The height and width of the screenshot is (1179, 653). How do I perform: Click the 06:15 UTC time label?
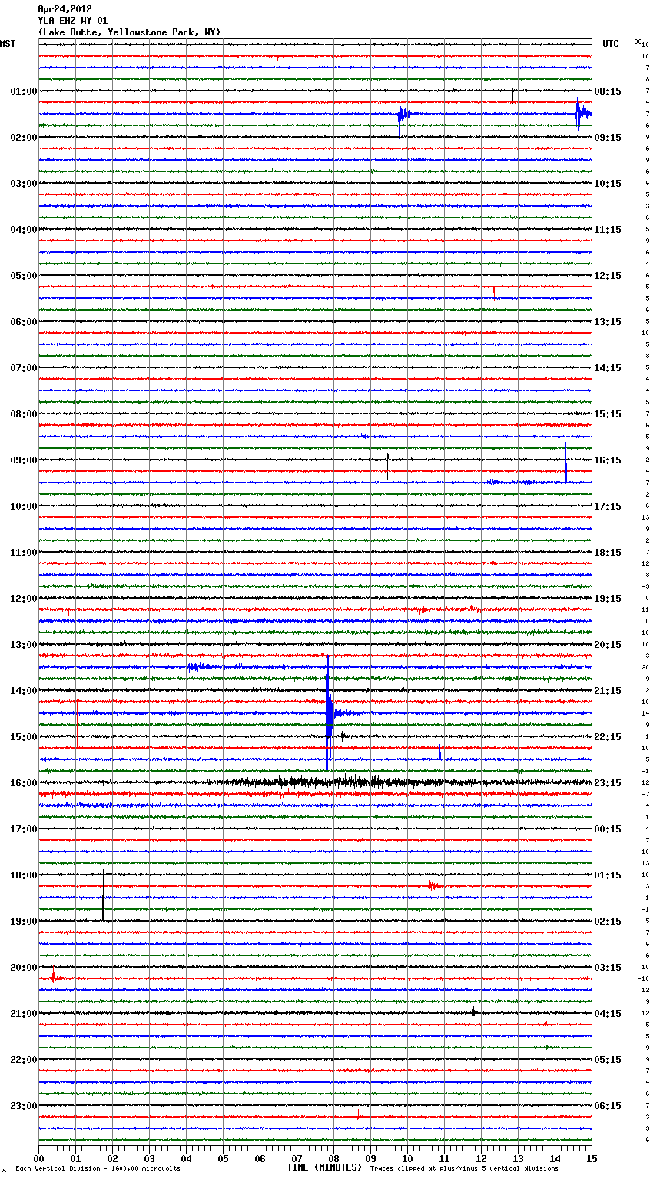608,1106
